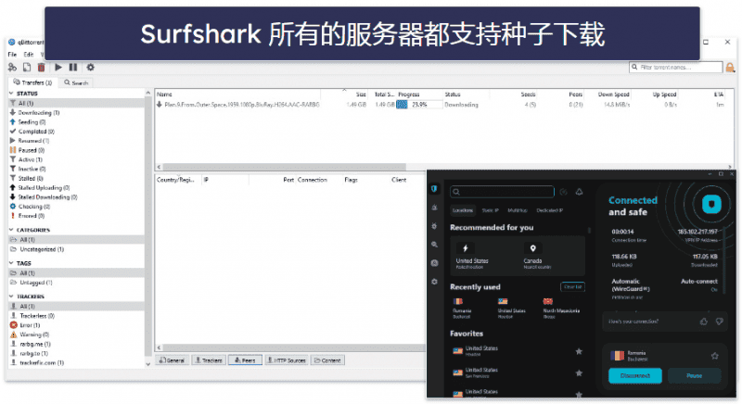742x404 pixels.
Task: Collapse the STATUS filter section
Action: coord(11,93)
